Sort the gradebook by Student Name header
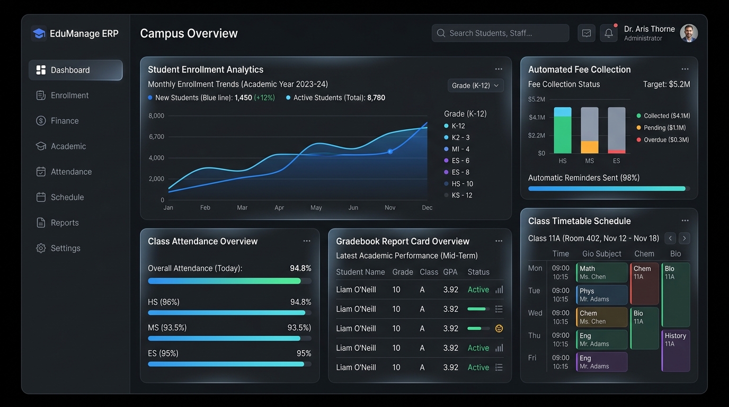Screen dimensions: 729x407 [x=360, y=272]
